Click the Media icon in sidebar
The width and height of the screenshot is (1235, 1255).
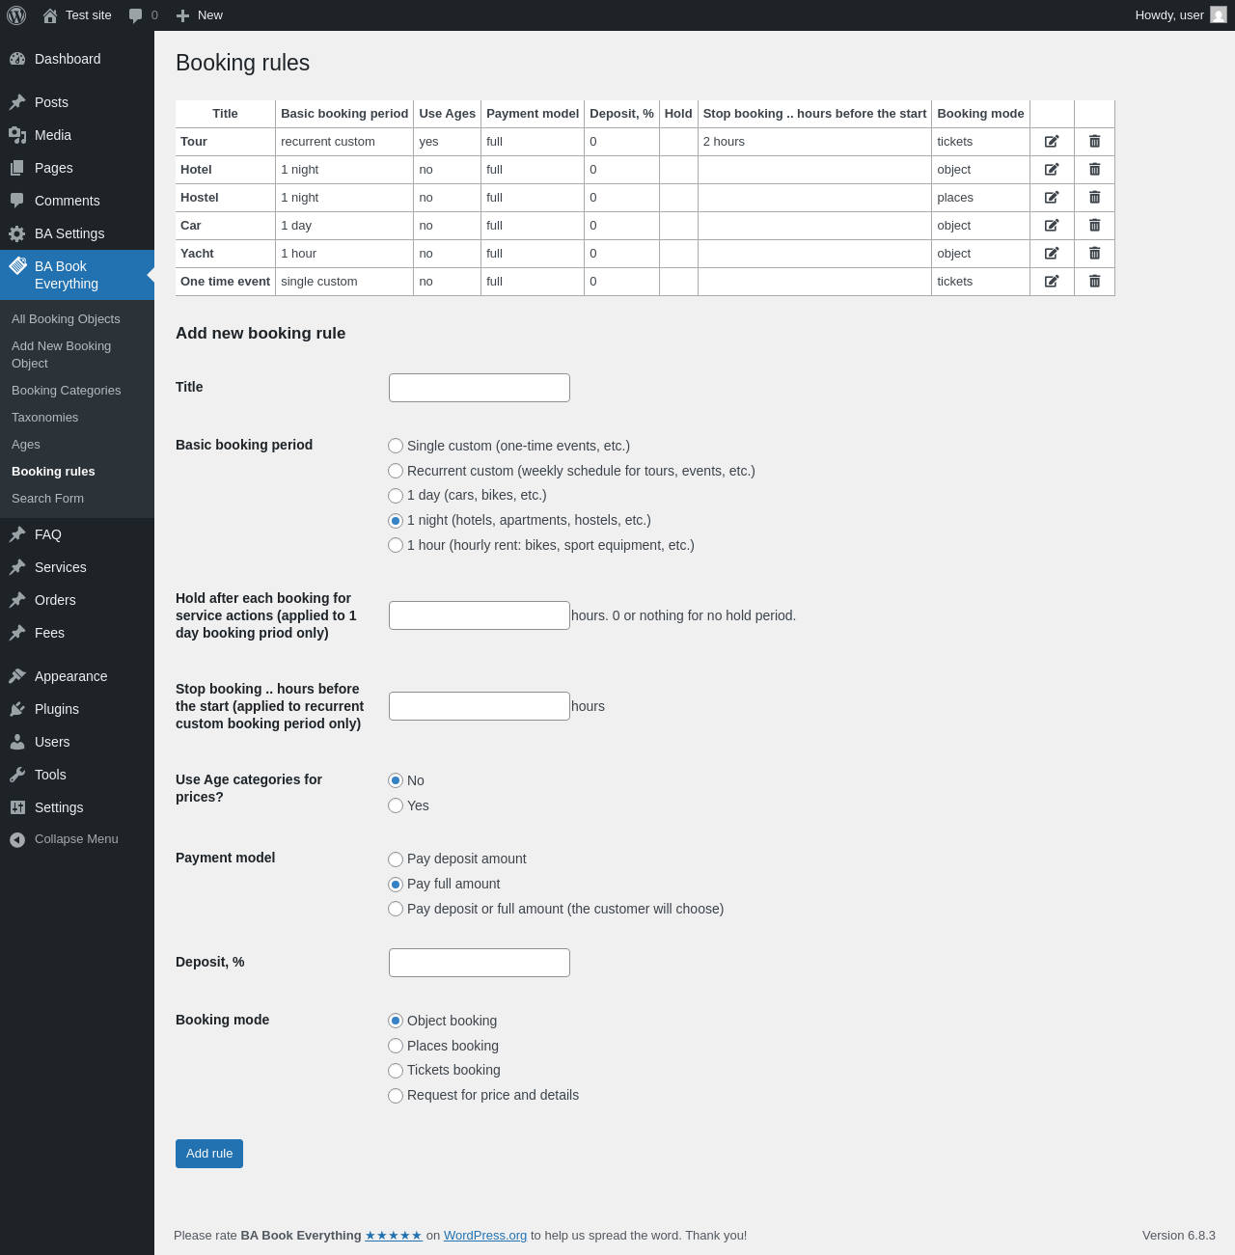tap(17, 135)
